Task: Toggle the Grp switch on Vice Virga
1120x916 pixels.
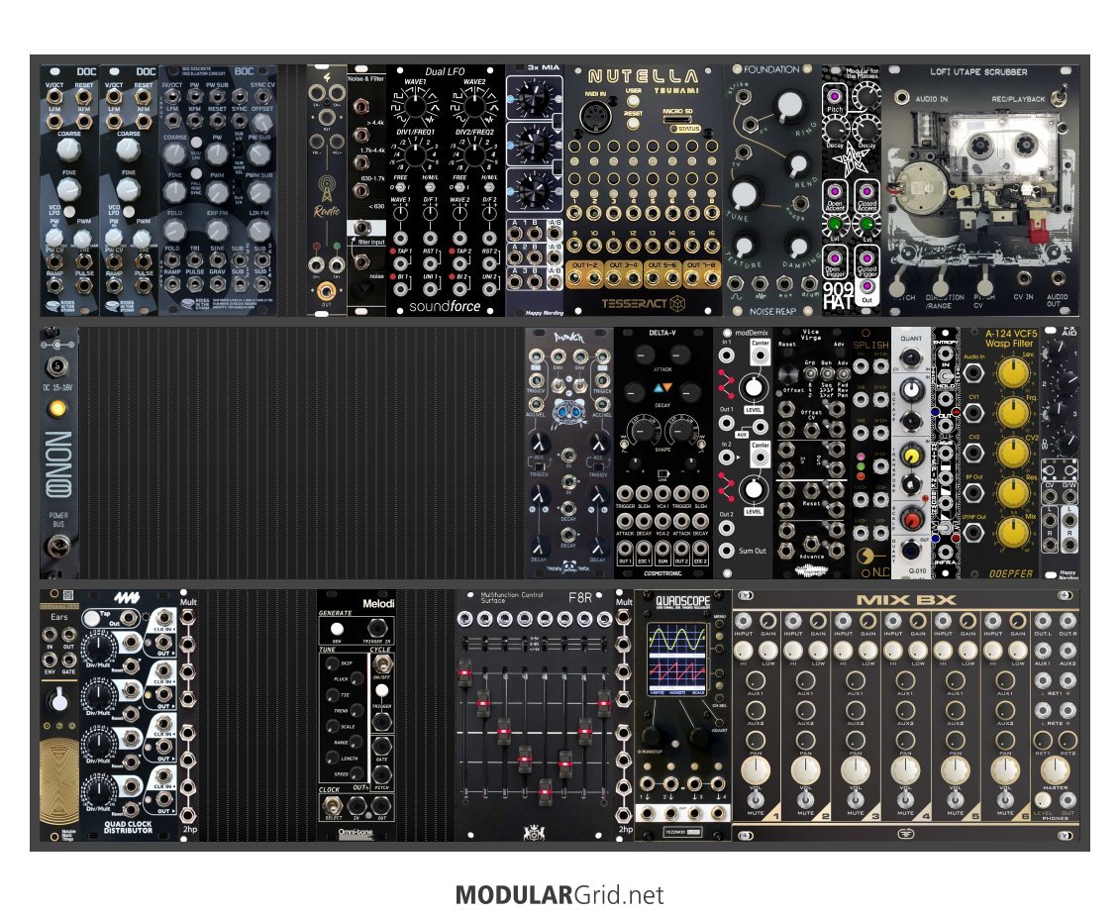Action: pos(809,373)
